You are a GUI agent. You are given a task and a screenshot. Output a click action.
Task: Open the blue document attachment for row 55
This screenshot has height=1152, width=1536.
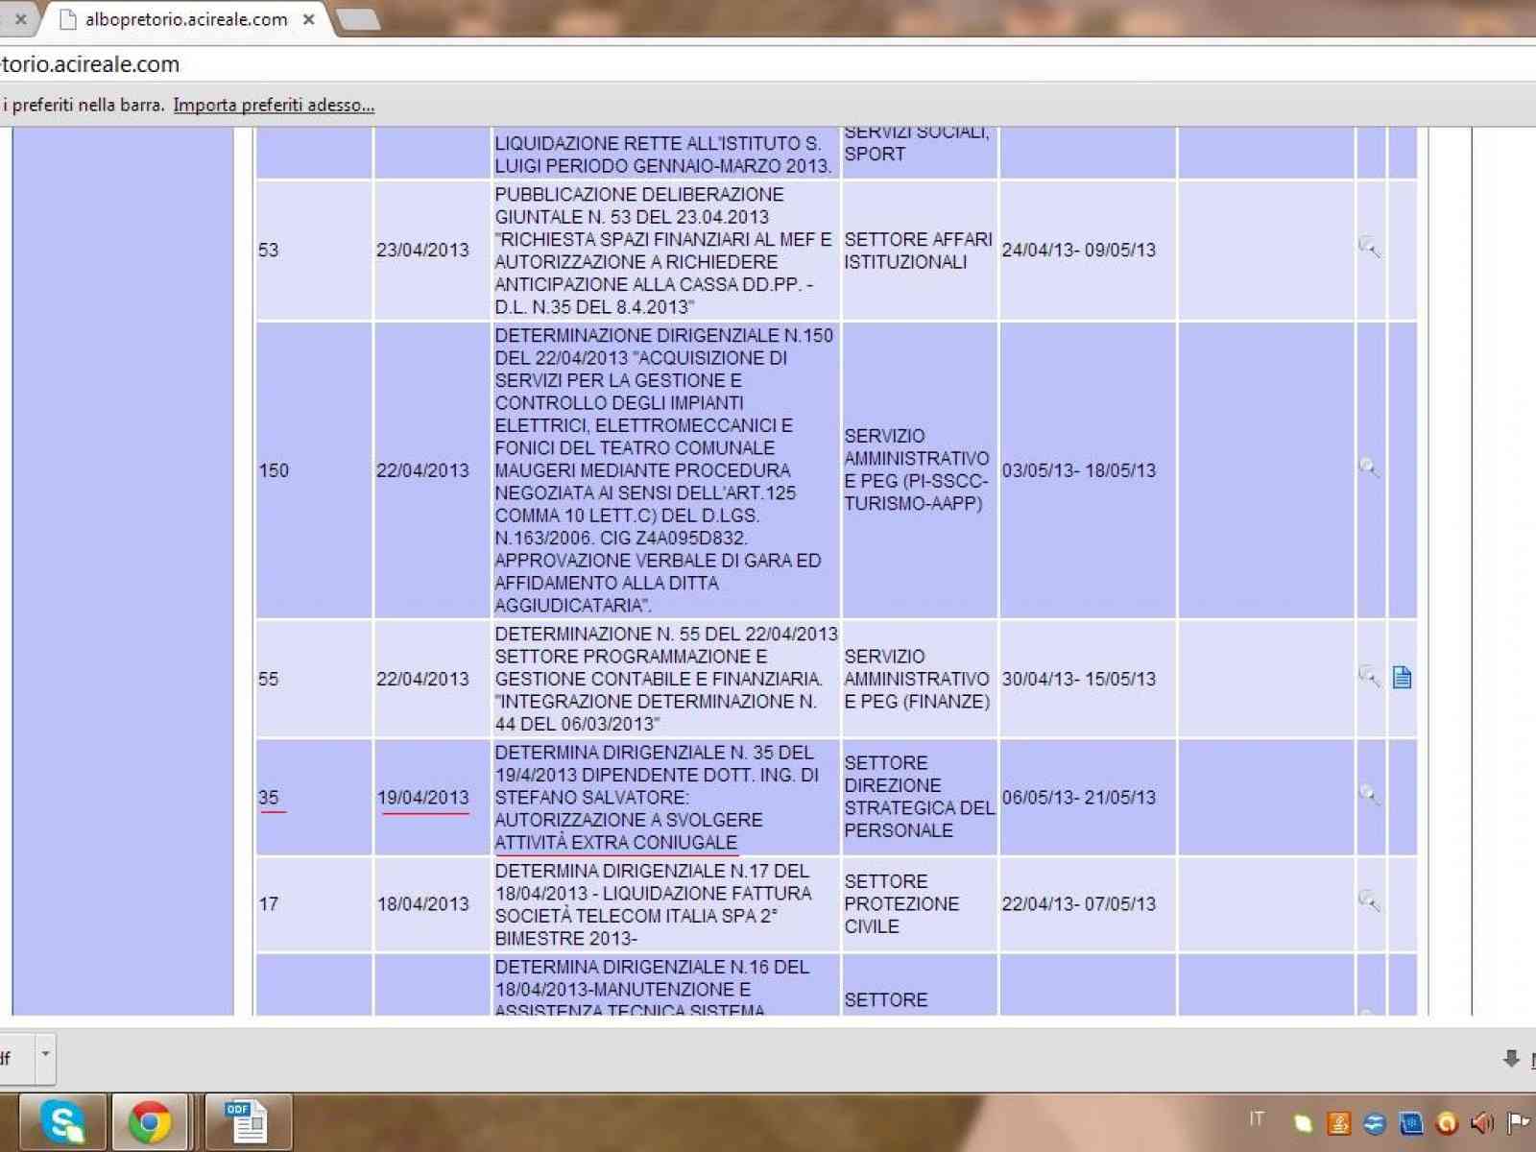coord(1402,678)
